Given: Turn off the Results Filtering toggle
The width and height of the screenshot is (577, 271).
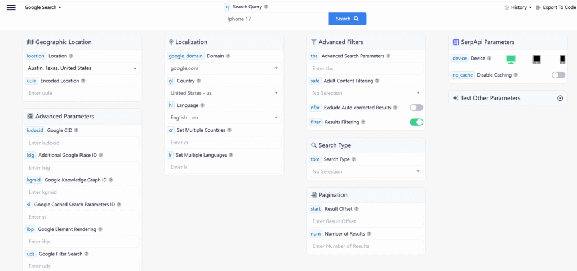Looking at the screenshot, I should click(416, 122).
